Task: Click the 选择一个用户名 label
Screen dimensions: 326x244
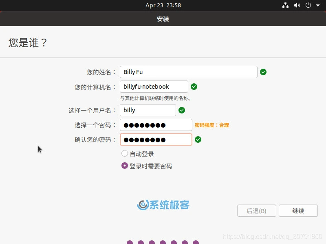Action: click(92, 110)
